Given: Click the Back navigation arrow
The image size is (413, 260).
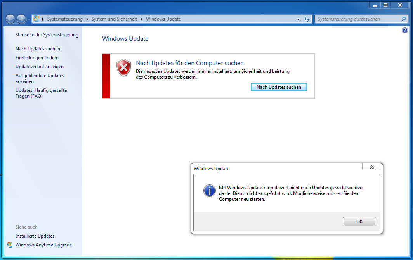Looking at the screenshot, I should pos(10,19).
